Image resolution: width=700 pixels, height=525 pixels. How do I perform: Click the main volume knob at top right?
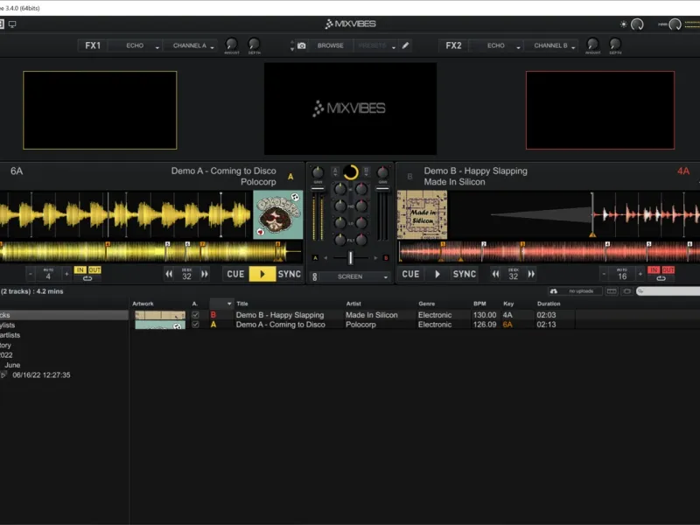coord(675,24)
